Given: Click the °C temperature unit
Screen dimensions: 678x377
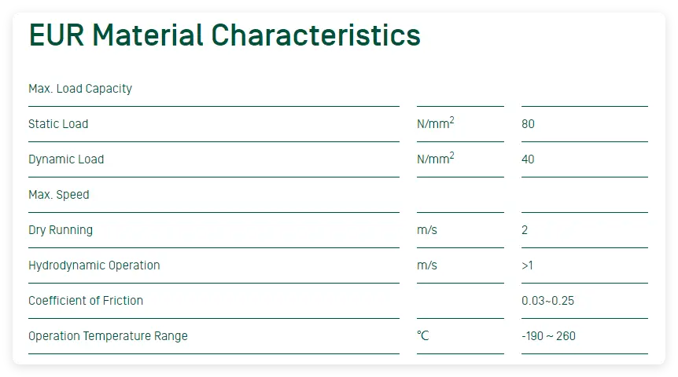Looking at the screenshot, I should tap(423, 335).
